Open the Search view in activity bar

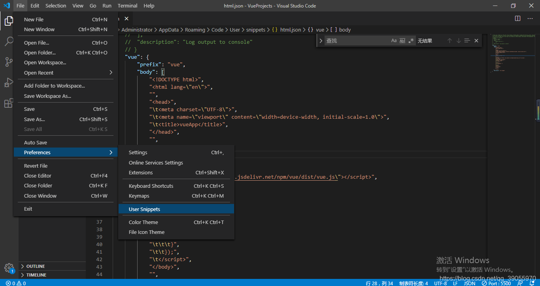coord(9,41)
